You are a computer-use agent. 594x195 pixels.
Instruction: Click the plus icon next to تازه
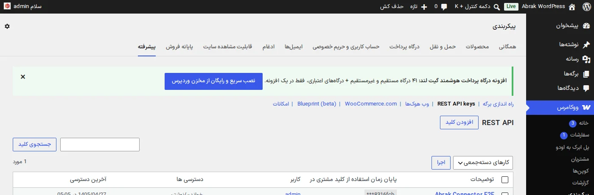tap(424, 7)
